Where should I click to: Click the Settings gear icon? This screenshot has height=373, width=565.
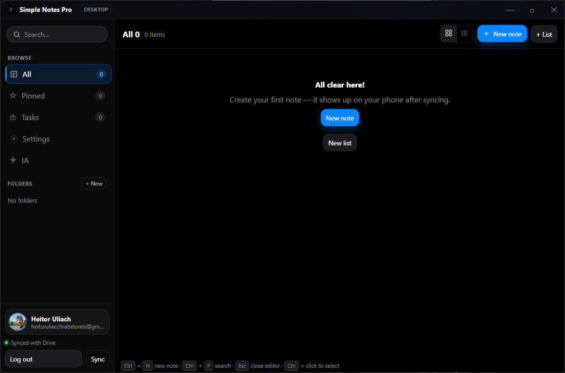click(14, 139)
